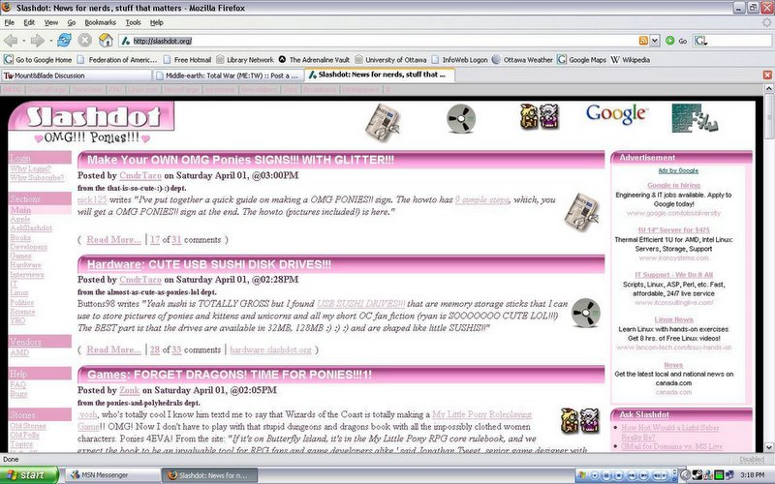Click game sprites icon beside FORGET DRAGONS story

580,421
